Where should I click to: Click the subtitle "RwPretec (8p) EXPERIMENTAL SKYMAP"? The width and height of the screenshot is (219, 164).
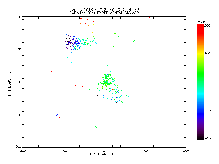click(104, 13)
